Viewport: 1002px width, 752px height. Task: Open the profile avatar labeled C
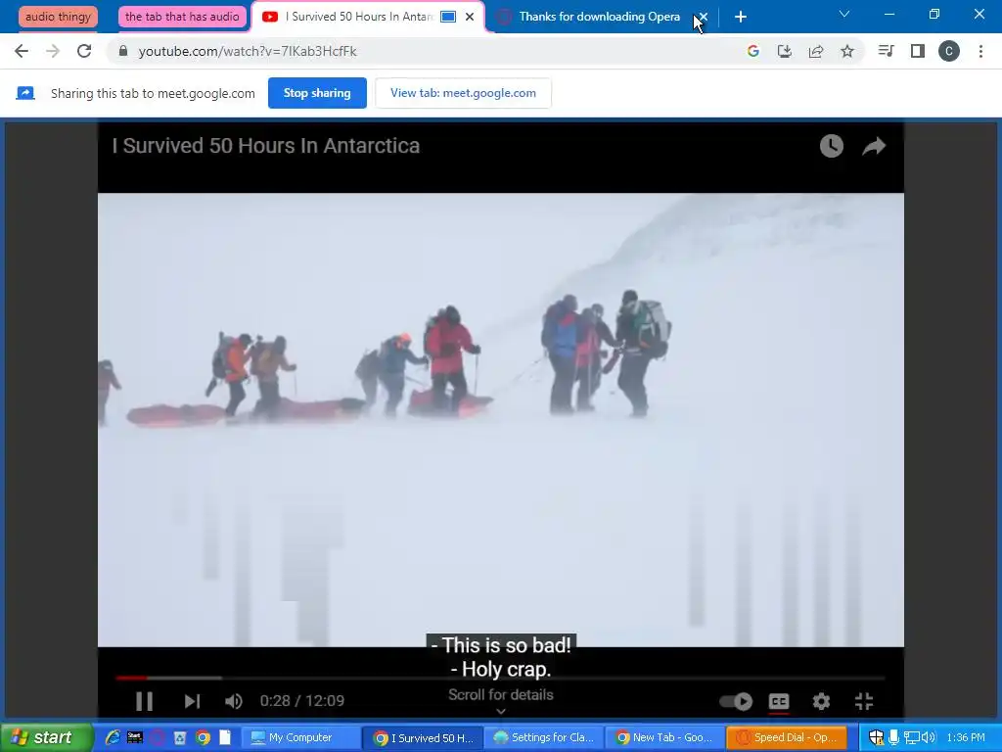949,51
